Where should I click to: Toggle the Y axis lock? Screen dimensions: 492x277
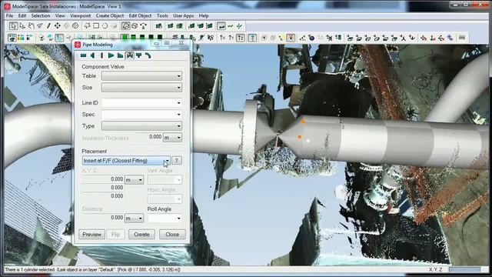[231, 38]
